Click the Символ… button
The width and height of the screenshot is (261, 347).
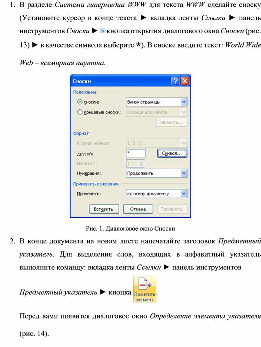pyautogui.click(x=172, y=153)
